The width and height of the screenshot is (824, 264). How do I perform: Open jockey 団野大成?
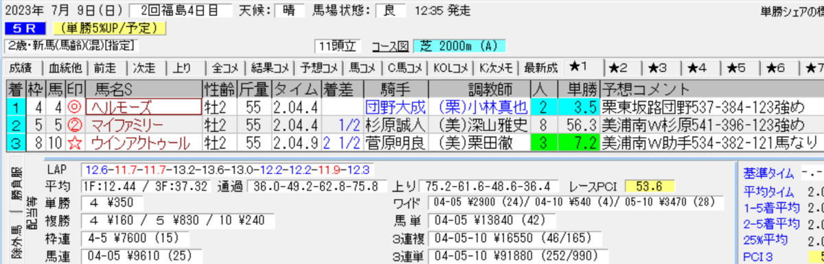click(x=396, y=107)
